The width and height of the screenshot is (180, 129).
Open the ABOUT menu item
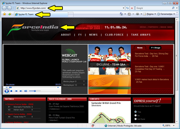[x=66, y=35]
